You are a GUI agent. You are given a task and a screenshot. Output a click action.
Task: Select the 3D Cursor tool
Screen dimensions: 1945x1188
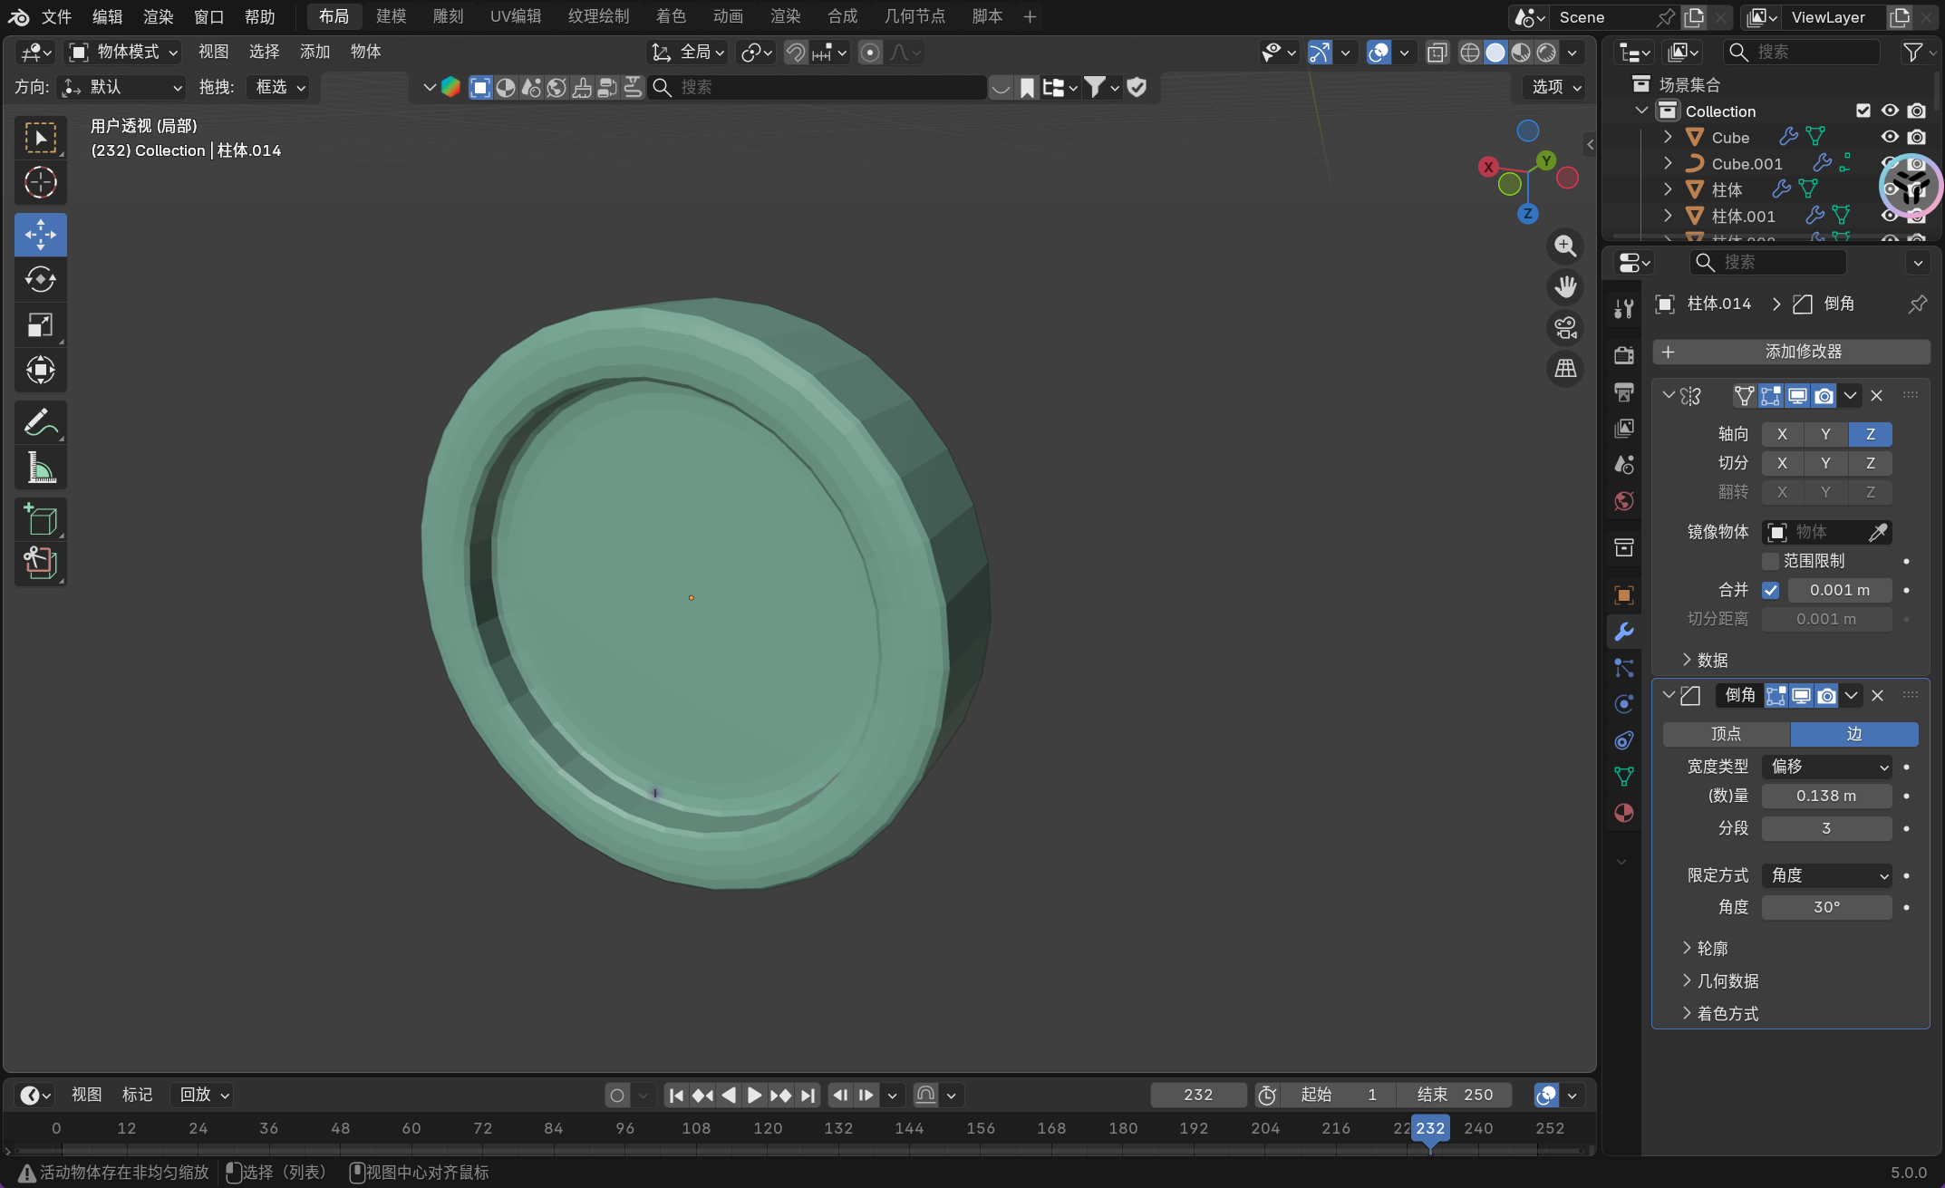pyautogui.click(x=40, y=183)
